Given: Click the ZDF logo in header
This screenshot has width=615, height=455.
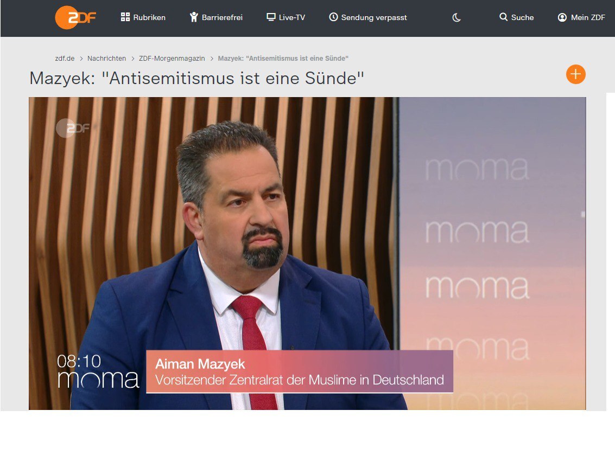Looking at the screenshot, I should (75, 17).
